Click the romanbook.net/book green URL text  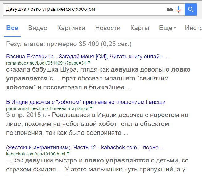46,63
